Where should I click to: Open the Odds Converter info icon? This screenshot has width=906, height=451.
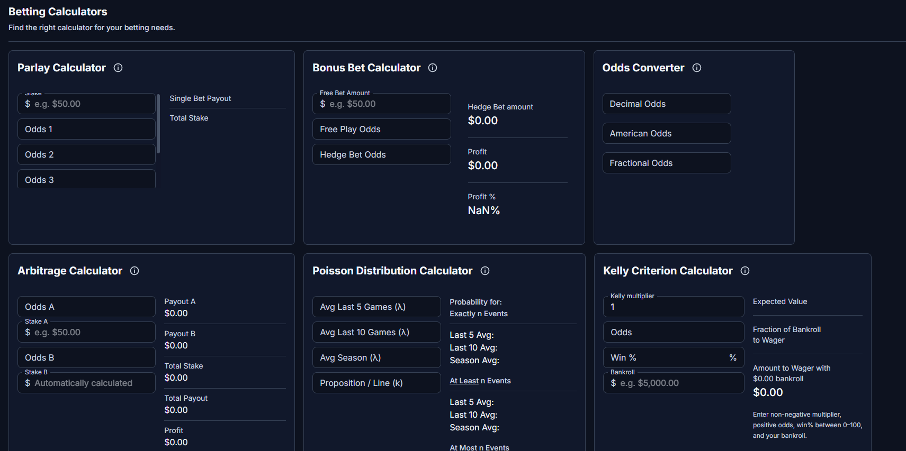(697, 68)
